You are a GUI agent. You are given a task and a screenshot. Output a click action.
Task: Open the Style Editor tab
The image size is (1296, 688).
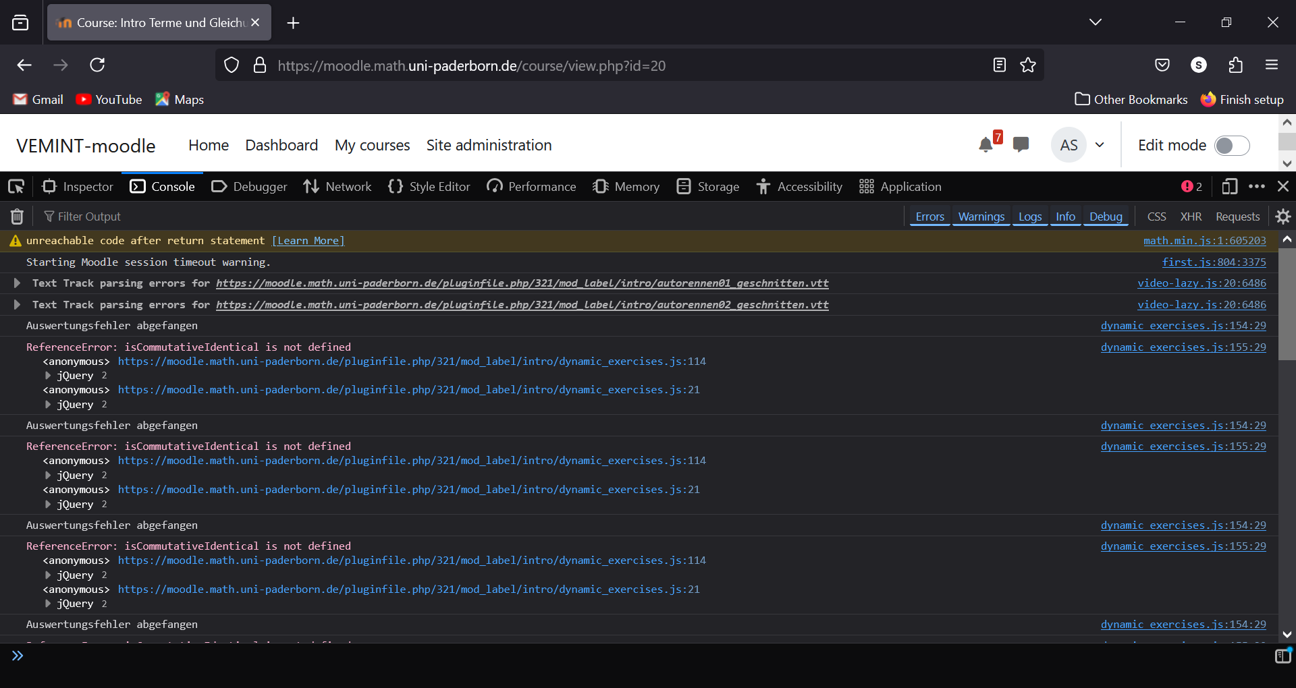point(429,187)
